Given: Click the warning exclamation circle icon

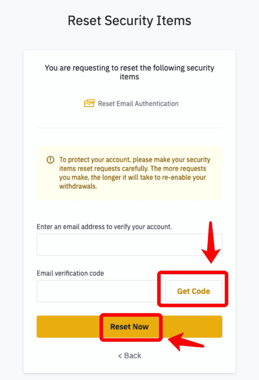Looking at the screenshot, I should pyautogui.click(x=50, y=160).
